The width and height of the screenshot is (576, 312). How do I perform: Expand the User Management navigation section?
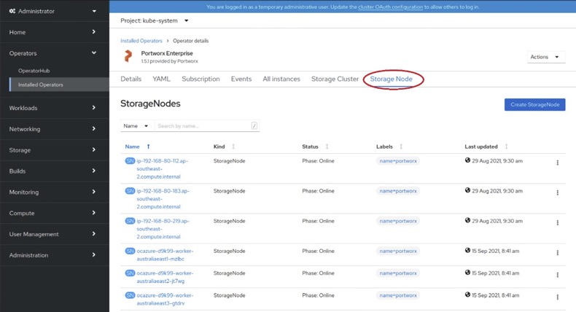[x=55, y=234]
